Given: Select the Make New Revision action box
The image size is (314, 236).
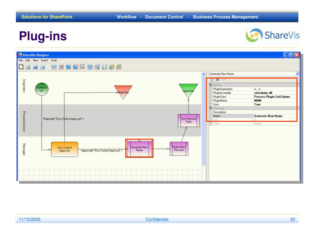Looking at the screenshot, I should [x=179, y=148].
